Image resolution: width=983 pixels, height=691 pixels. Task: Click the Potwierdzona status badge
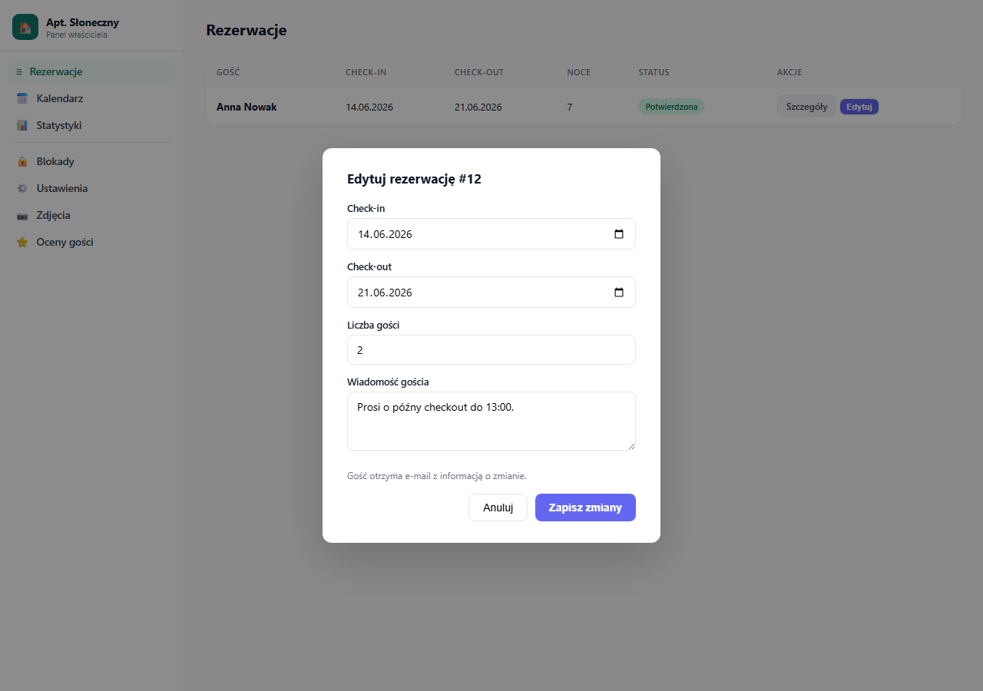[x=671, y=107]
